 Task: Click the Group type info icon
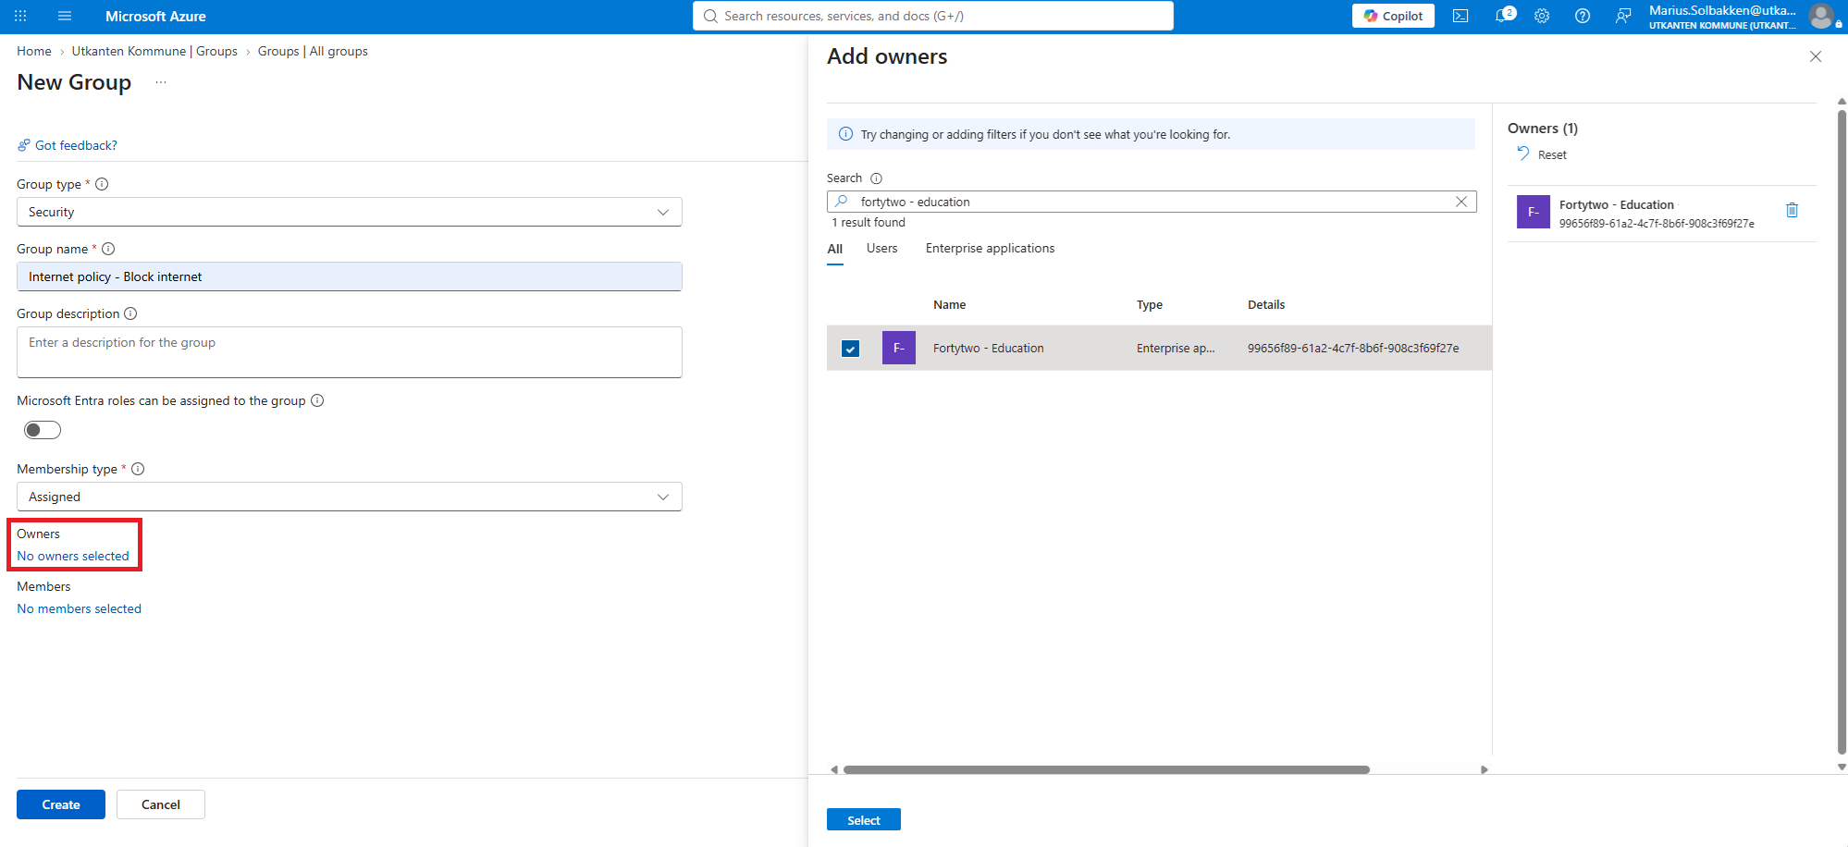(x=102, y=184)
